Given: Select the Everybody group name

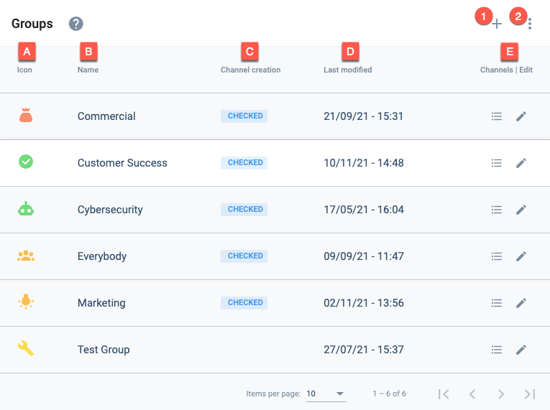Looking at the screenshot, I should (x=102, y=256).
